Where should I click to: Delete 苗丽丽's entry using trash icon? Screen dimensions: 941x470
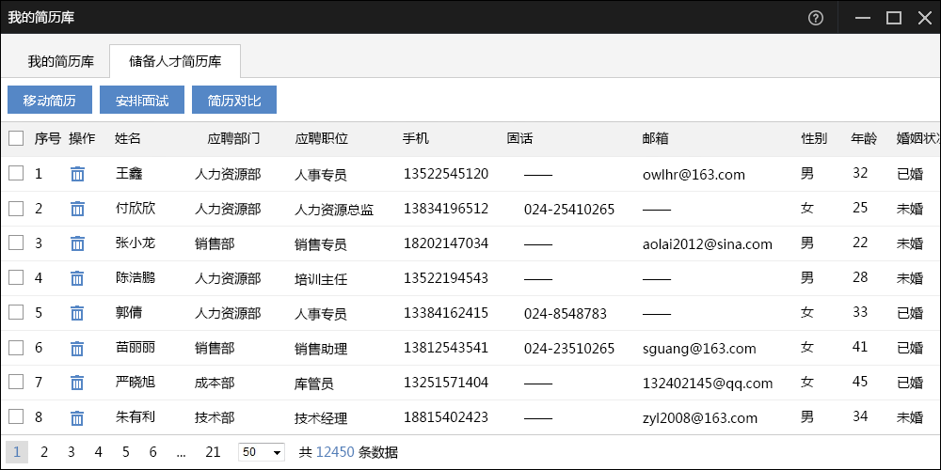click(77, 348)
